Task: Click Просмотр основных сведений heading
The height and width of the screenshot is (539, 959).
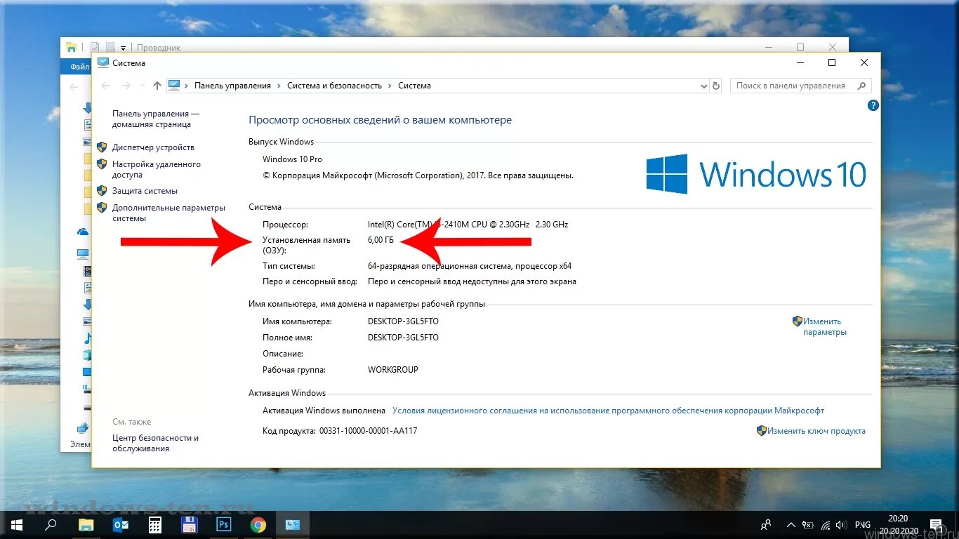Action: click(x=381, y=120)
